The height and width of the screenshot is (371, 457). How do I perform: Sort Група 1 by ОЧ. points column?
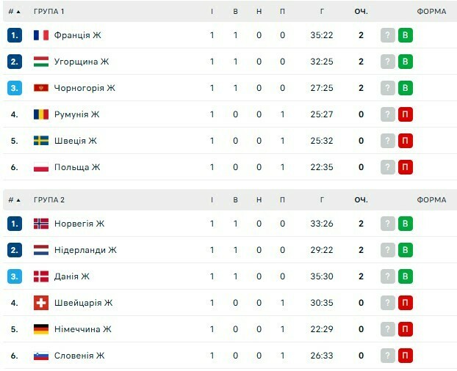tap(361, 12)
